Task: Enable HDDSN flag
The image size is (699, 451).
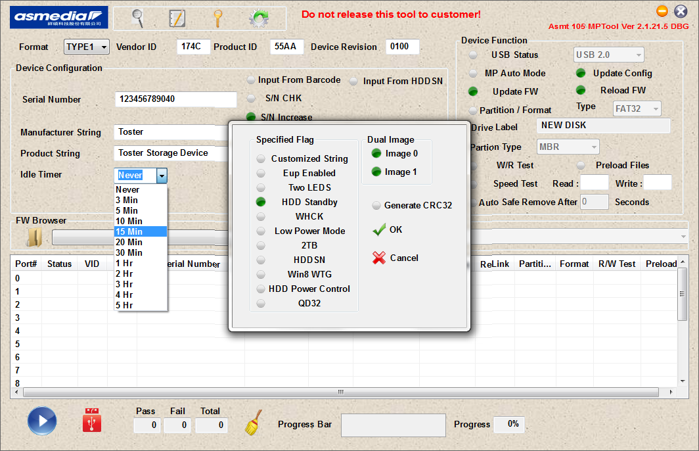Action: coord(261,260)
